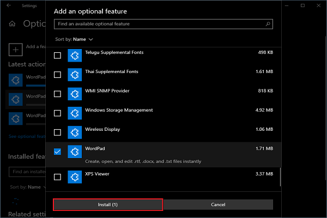Screen dimensions: 327x218
Task: Click the Telugu Supplemental Fonts puzzle icon
Action: [x=75, y=56]
